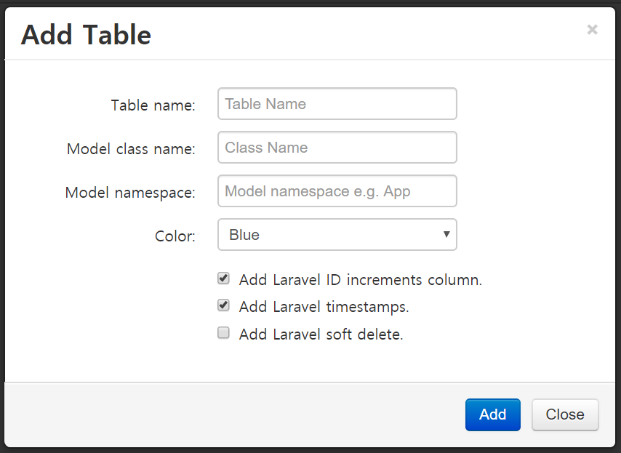The height and width of the screenshot is (453, 621).
Task: Click the "Model class name:" label
Action: click(x=131, y=149)
